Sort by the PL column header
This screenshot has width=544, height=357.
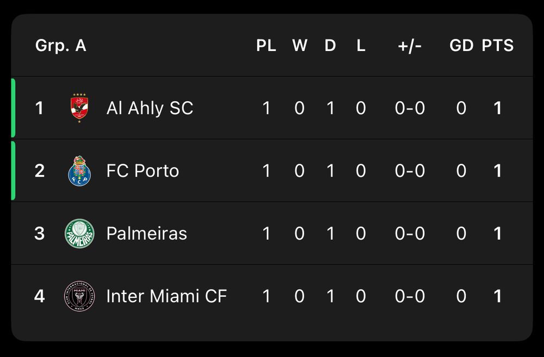tap(267, 46)
